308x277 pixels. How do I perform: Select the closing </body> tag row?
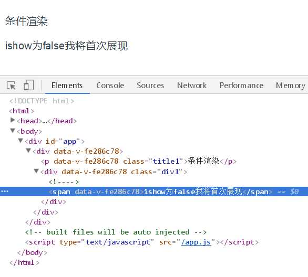pos(32,252)
